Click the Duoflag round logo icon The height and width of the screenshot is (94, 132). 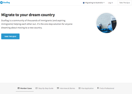tap(2, 3)
